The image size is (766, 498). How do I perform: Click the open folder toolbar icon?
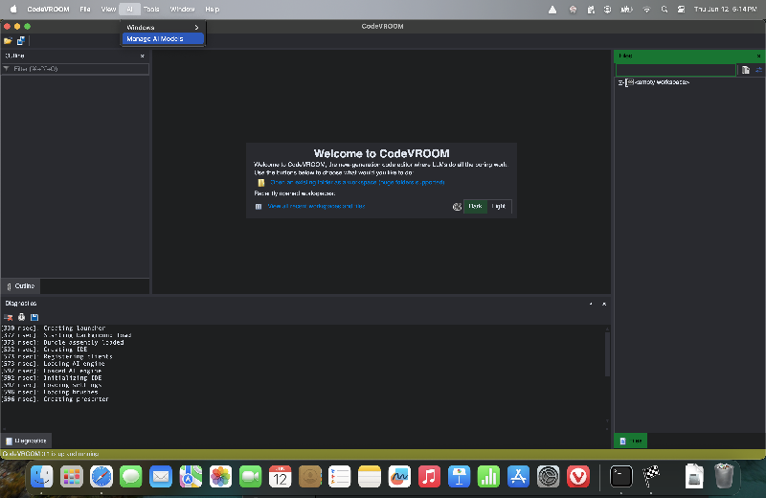[x=8, y=41]
